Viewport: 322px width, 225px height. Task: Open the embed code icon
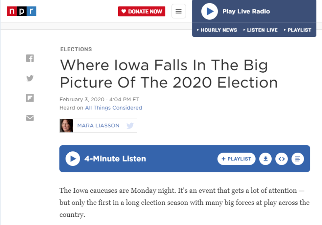(x=281, y=159)
